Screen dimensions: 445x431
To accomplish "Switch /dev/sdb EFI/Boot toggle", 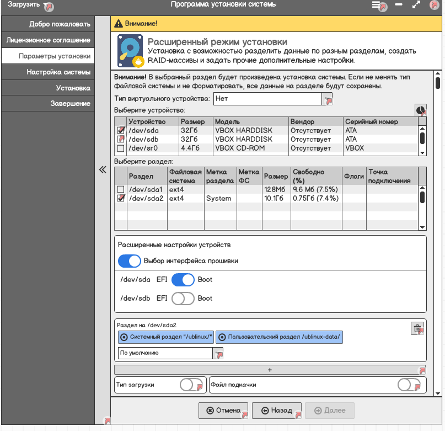I will tap(183, 299).
